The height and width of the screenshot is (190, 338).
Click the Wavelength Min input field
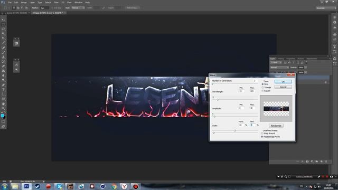pos(241,91)
